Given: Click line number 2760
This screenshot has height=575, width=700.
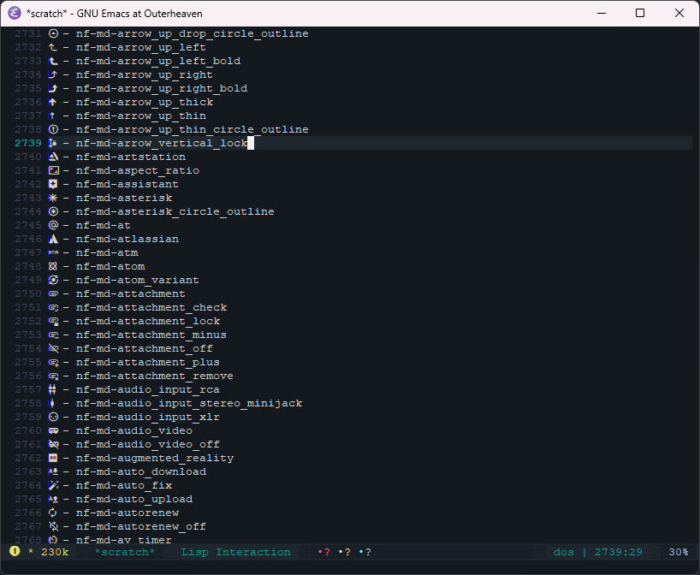Looking at the screenshot, I should 28,430.
